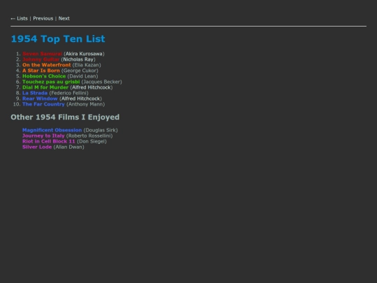The height and width of the screenshot is (283, 377).
Task: Click Hobson's Choice film title
Action: click(44, 76)
